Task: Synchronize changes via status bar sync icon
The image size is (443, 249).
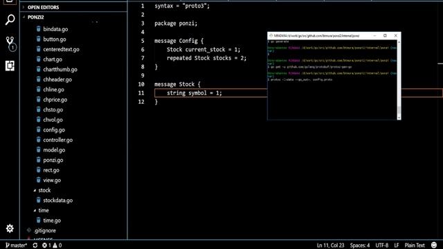Action: coord(35,246)
